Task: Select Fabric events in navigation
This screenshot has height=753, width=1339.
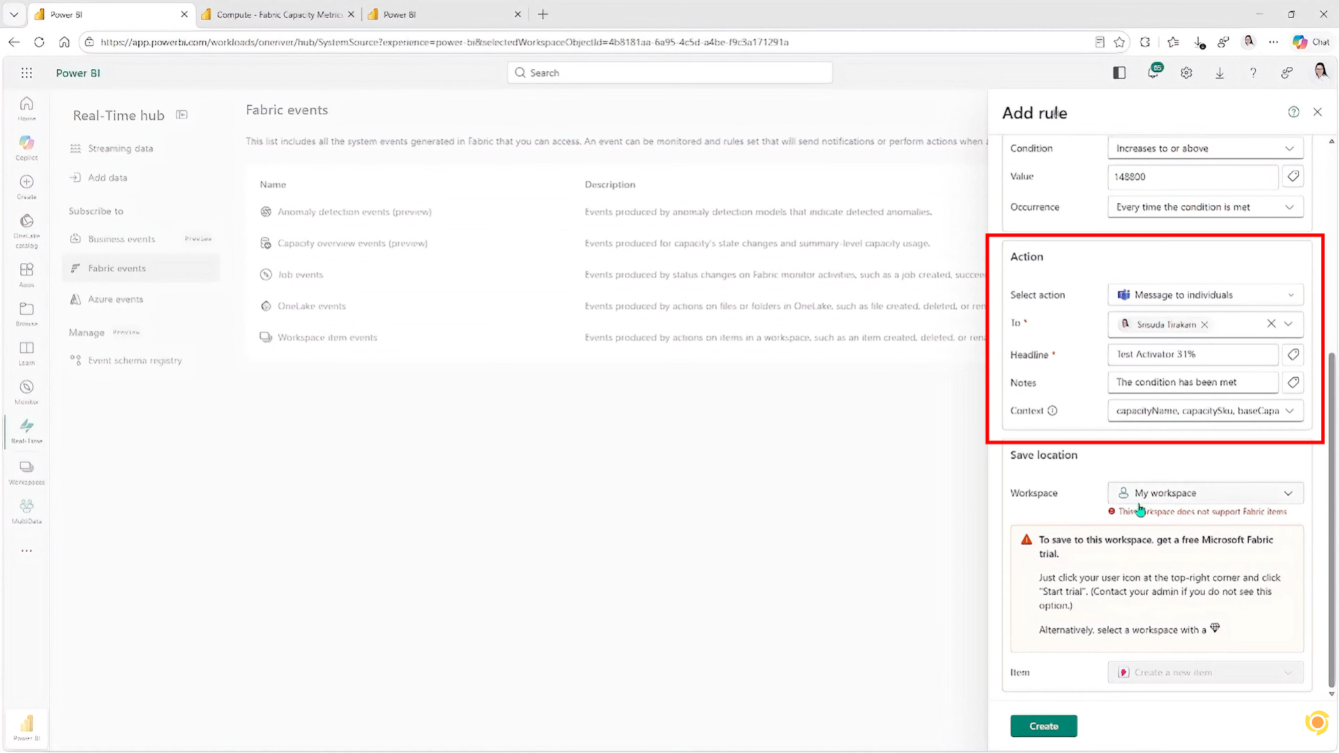Action: tap(140, 268)
